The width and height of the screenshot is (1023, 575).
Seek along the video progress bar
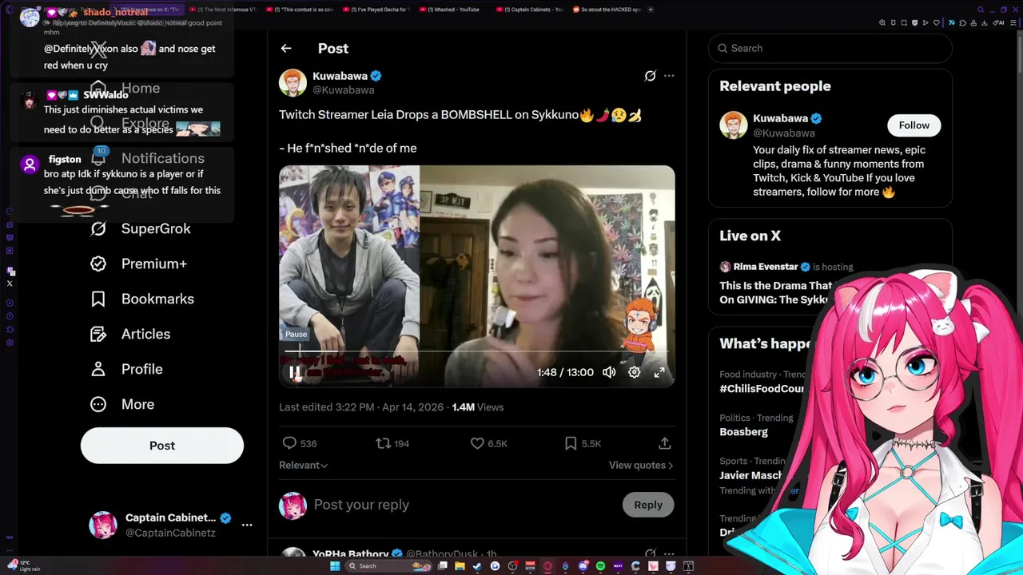477,351
